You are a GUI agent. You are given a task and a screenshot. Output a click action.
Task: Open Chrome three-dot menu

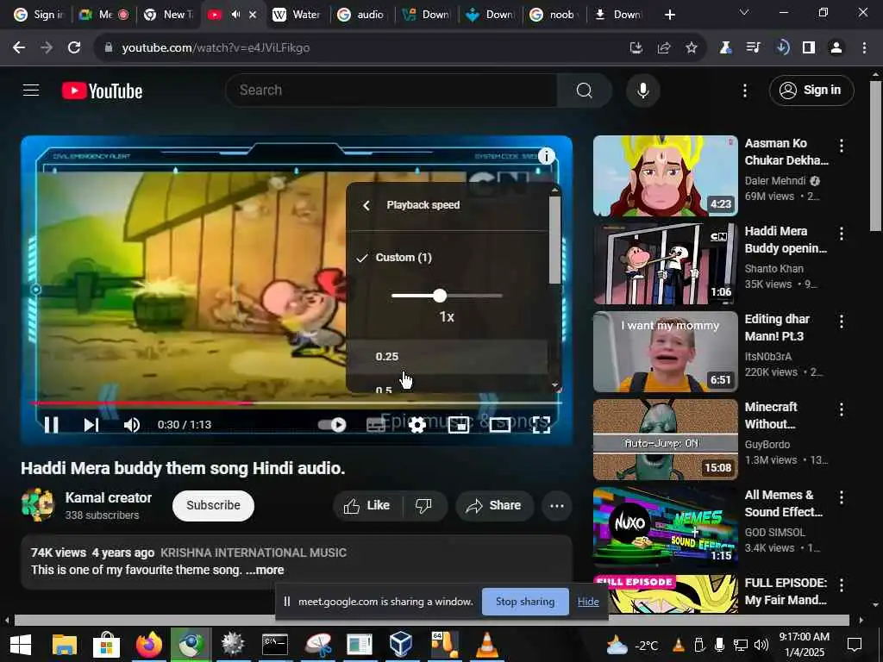tap(864, 48)
